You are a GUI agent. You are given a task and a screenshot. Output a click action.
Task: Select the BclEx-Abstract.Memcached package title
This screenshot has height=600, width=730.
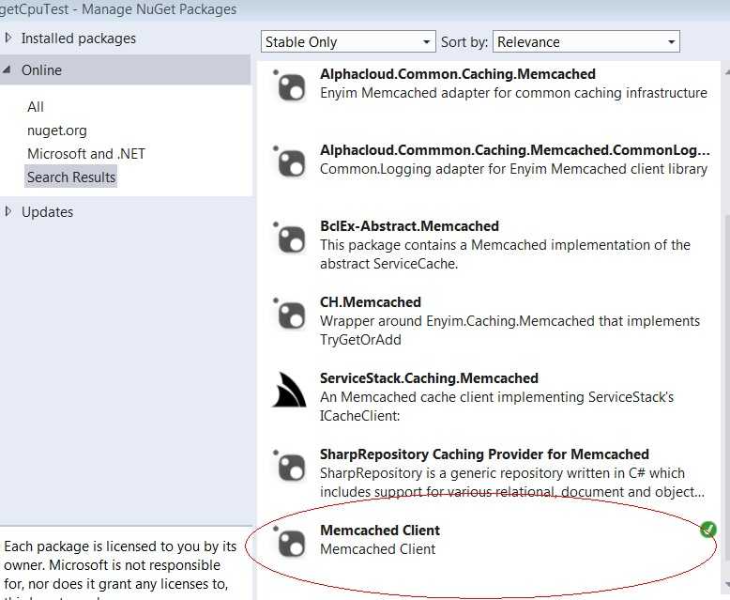(x=409, y=226)
